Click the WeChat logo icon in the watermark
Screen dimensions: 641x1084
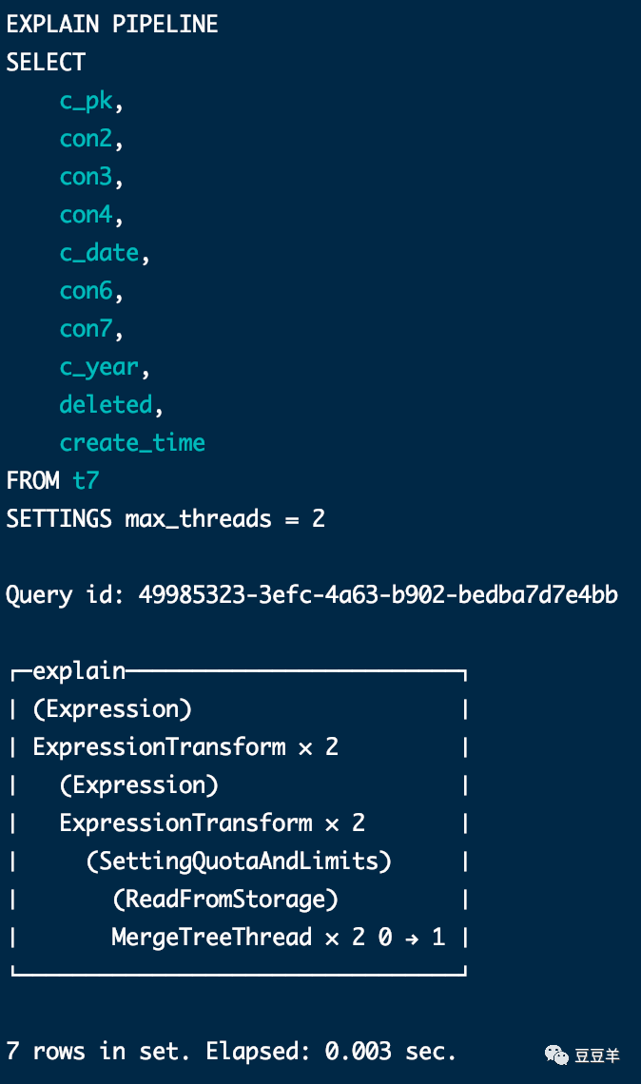(556, 1055)
